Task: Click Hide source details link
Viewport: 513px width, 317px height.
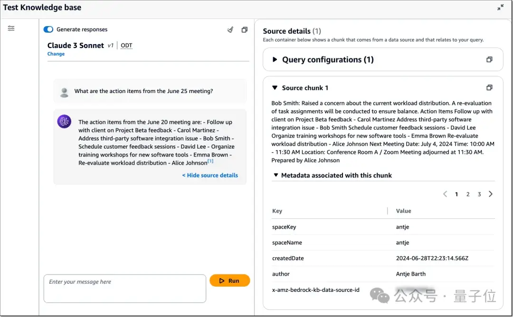Action: (x=210, y=175)
